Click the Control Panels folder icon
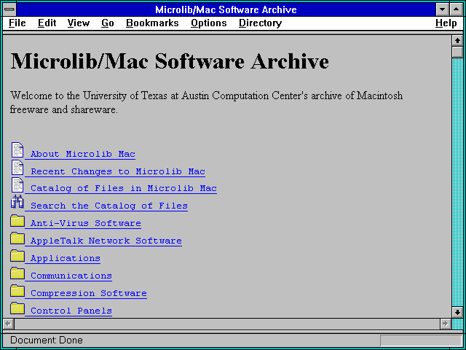 17,308
